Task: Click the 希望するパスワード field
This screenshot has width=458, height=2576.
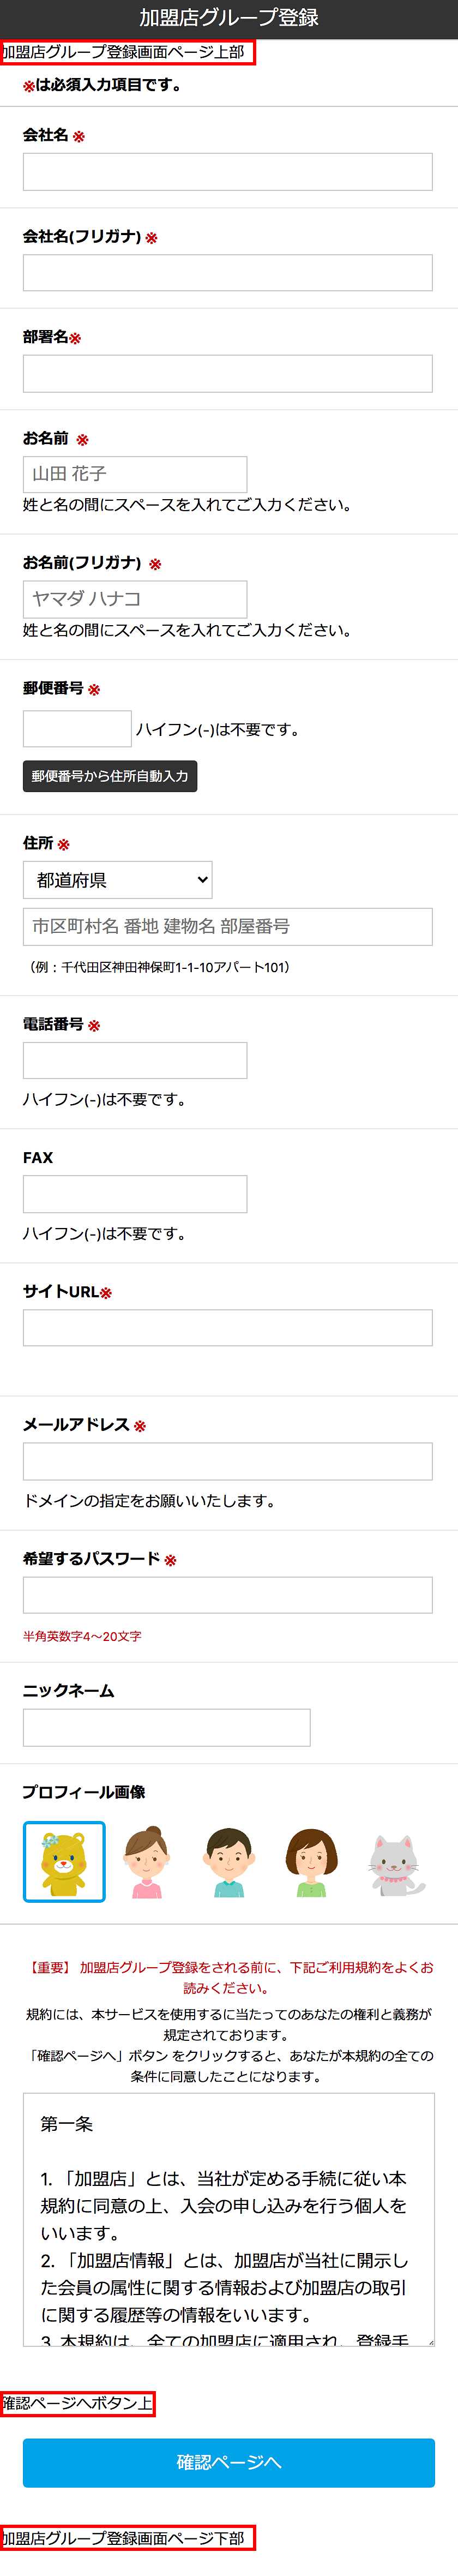Action: [x=228, y=1595]
